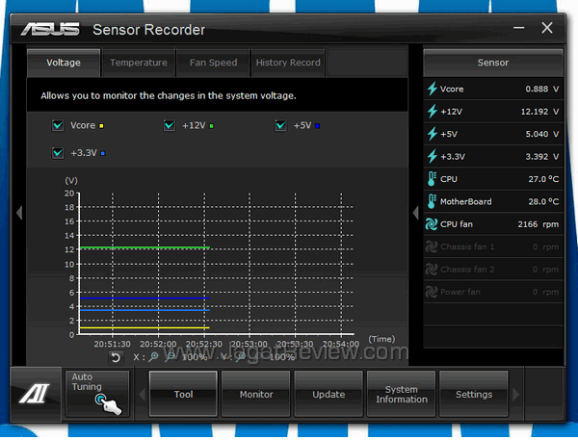578x440 pixels.
Task: Click the Chassis fan 1 icon
Action: (432, 246)
